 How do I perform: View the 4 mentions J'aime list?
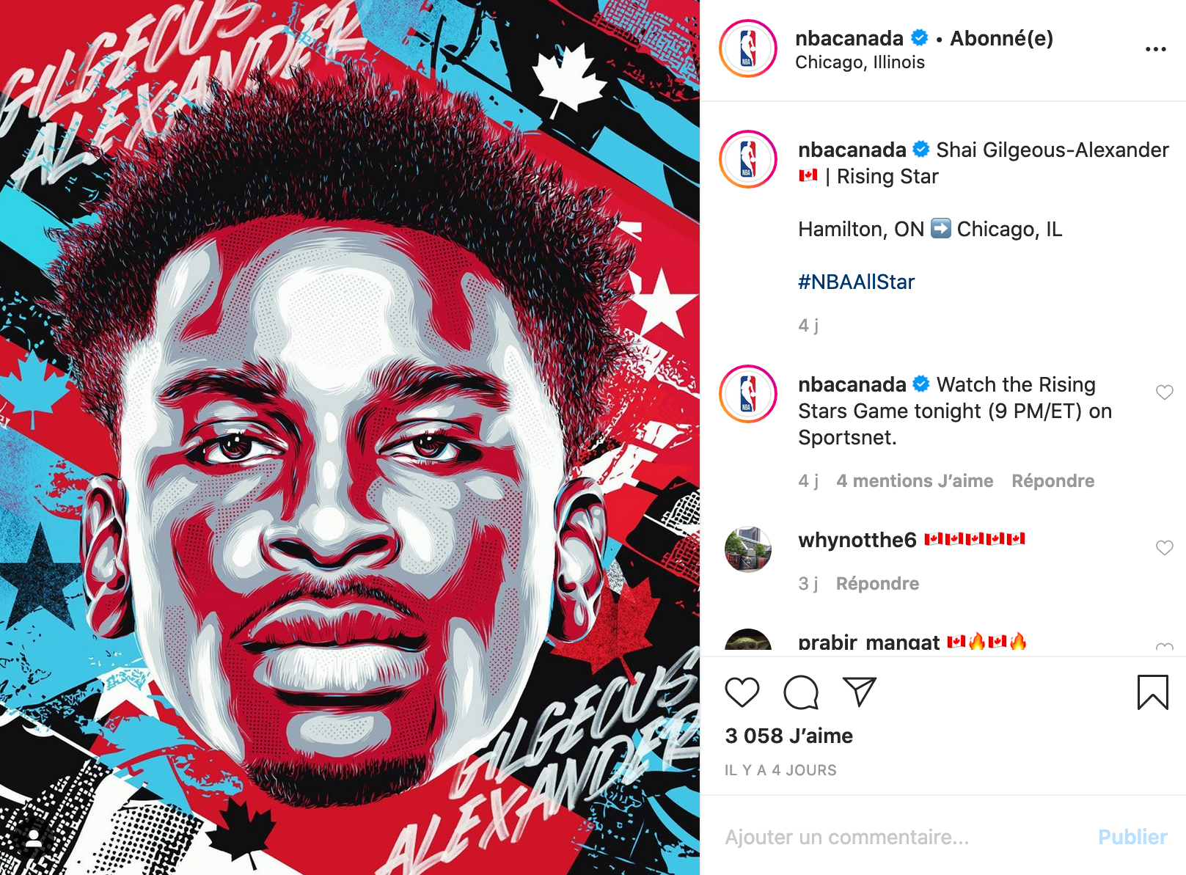tap(915, 481)
